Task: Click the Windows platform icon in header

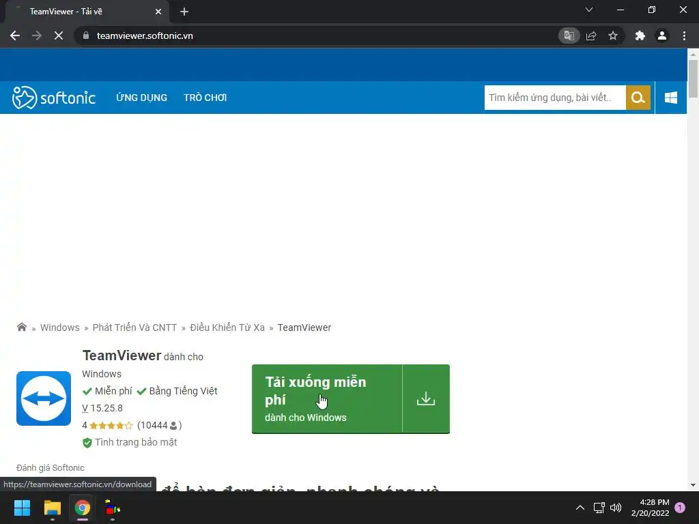Action: pyautogui.click(x=671, y=98)
